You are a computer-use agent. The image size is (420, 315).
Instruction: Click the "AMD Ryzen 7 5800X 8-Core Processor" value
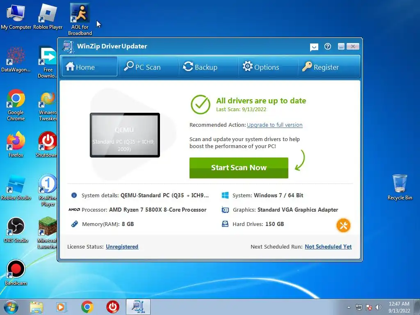pos(157,210)
